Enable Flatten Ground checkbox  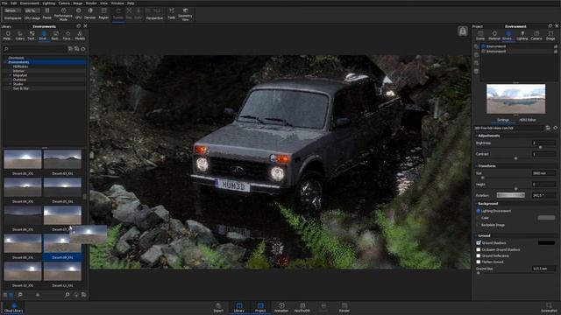coord(479,262)
